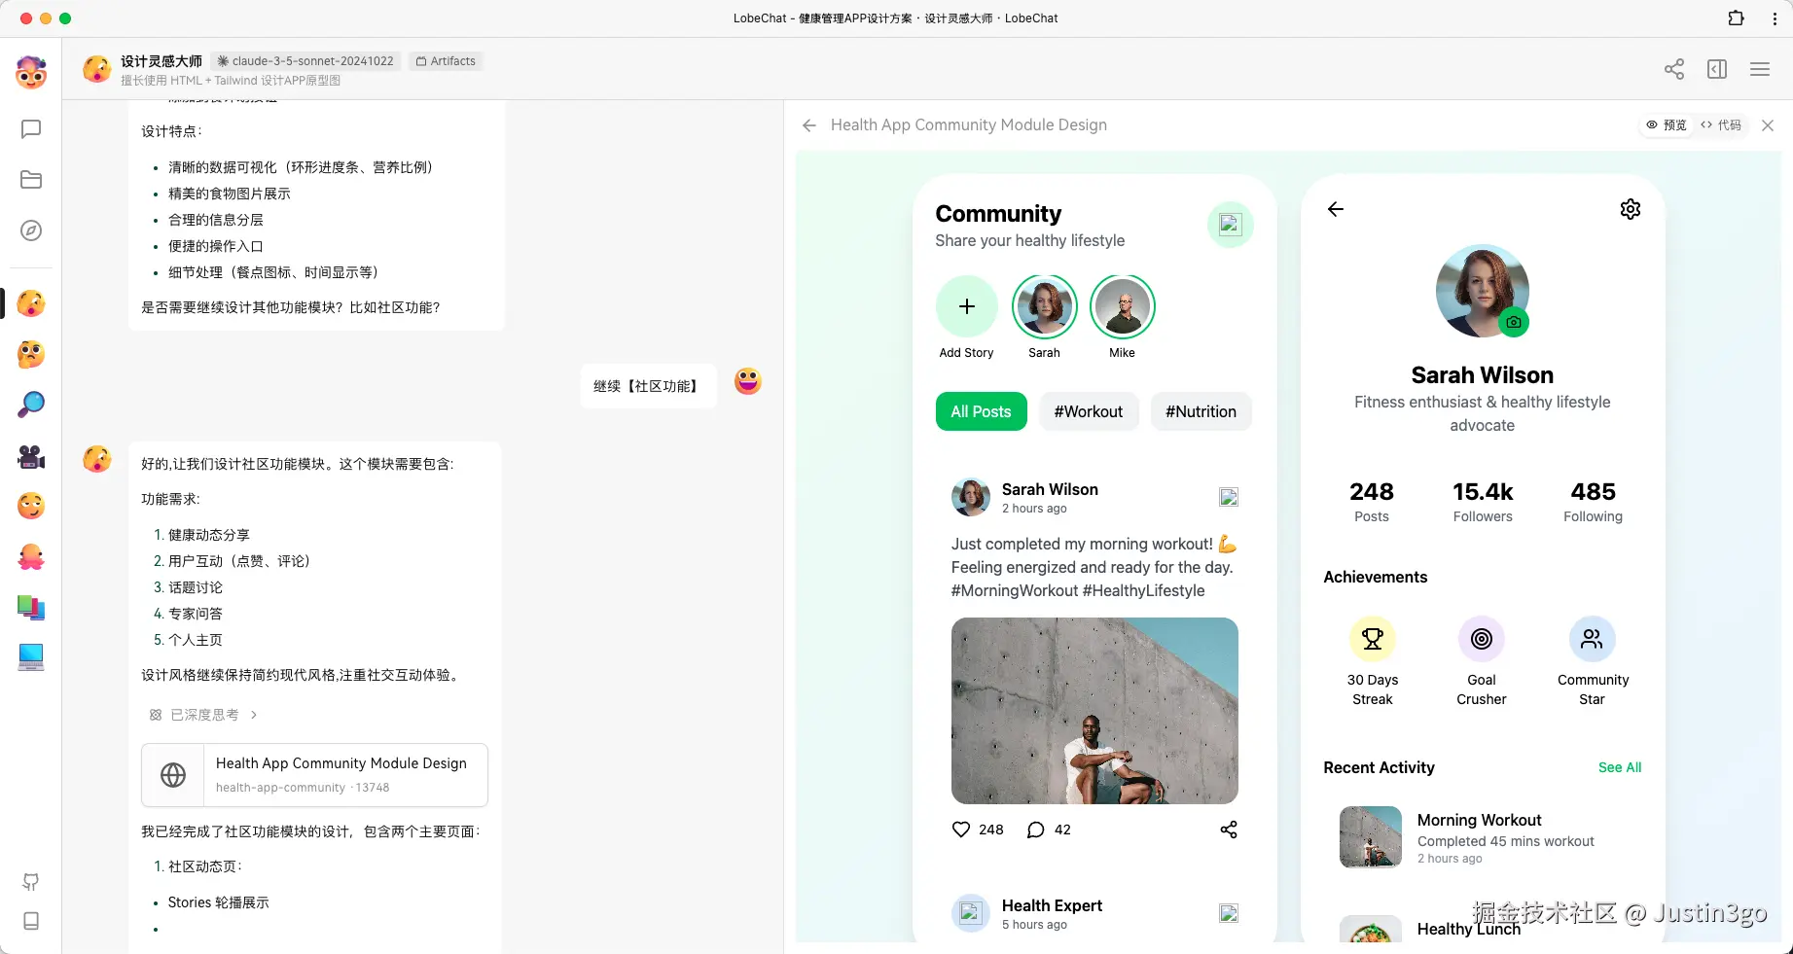
Task: Click the options icon on Health Expert's post
Action: [1229, 913]
